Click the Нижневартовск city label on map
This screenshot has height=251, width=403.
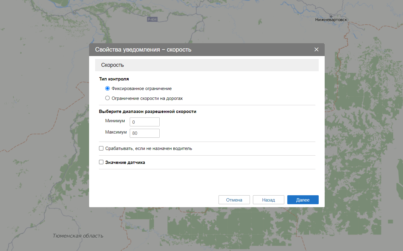click(x=331, y=20)
